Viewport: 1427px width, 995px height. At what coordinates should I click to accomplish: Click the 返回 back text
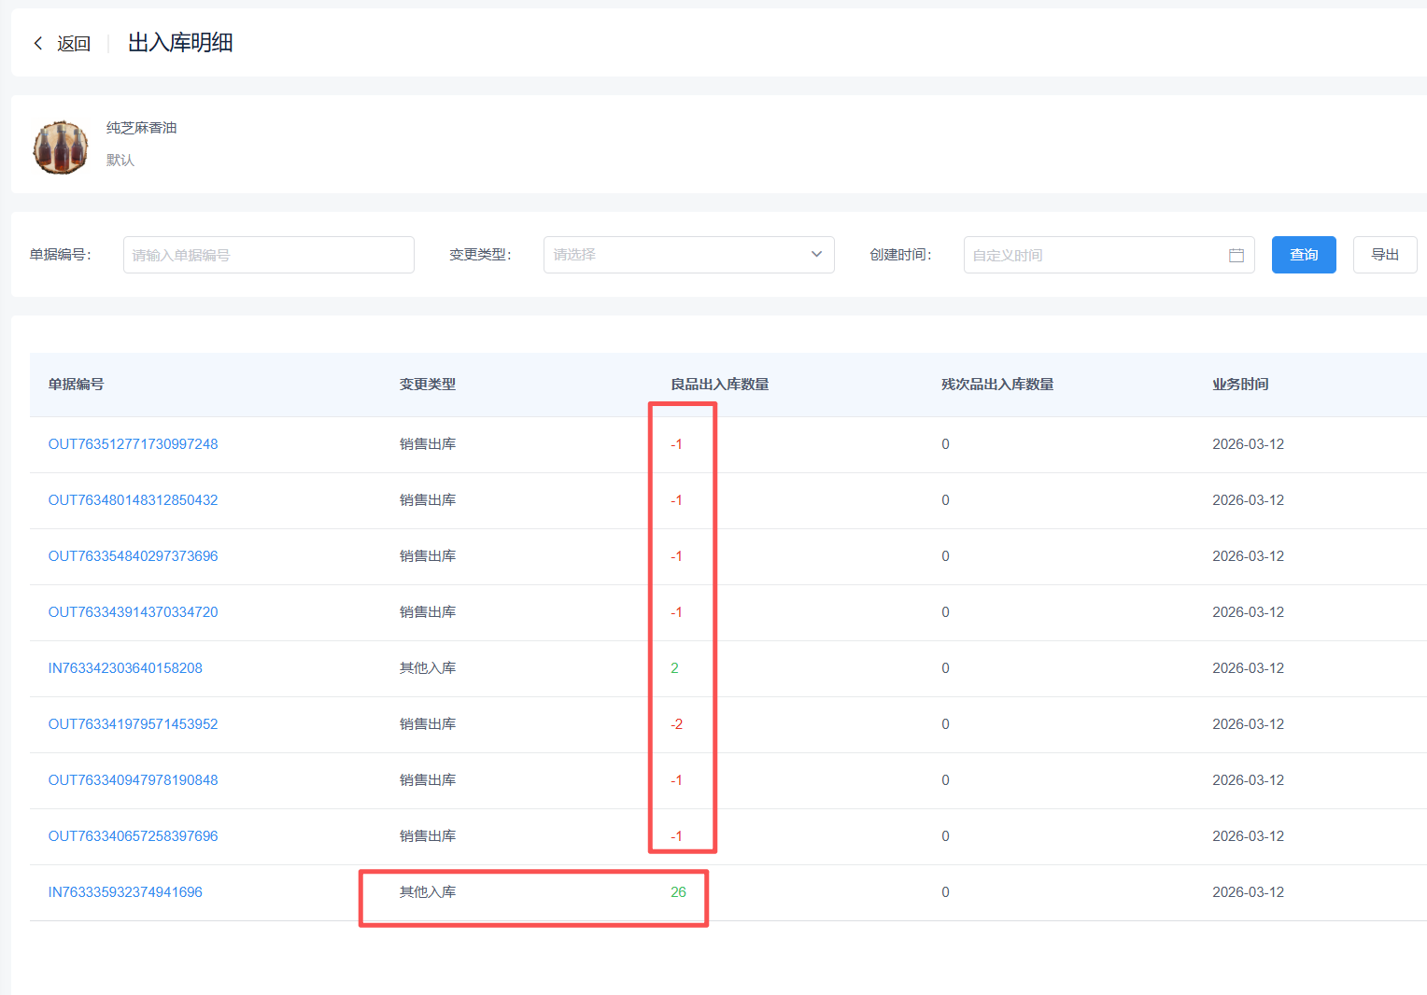tap(74, 44)
